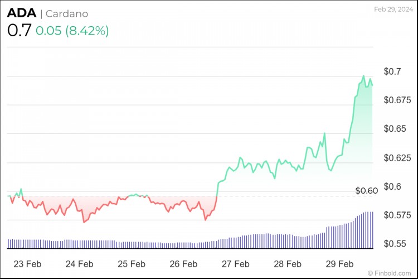Click the Finbold.com watermark link
Image resolution: width=418 pixels, height=279 pixels.
[x=389, y=273]
